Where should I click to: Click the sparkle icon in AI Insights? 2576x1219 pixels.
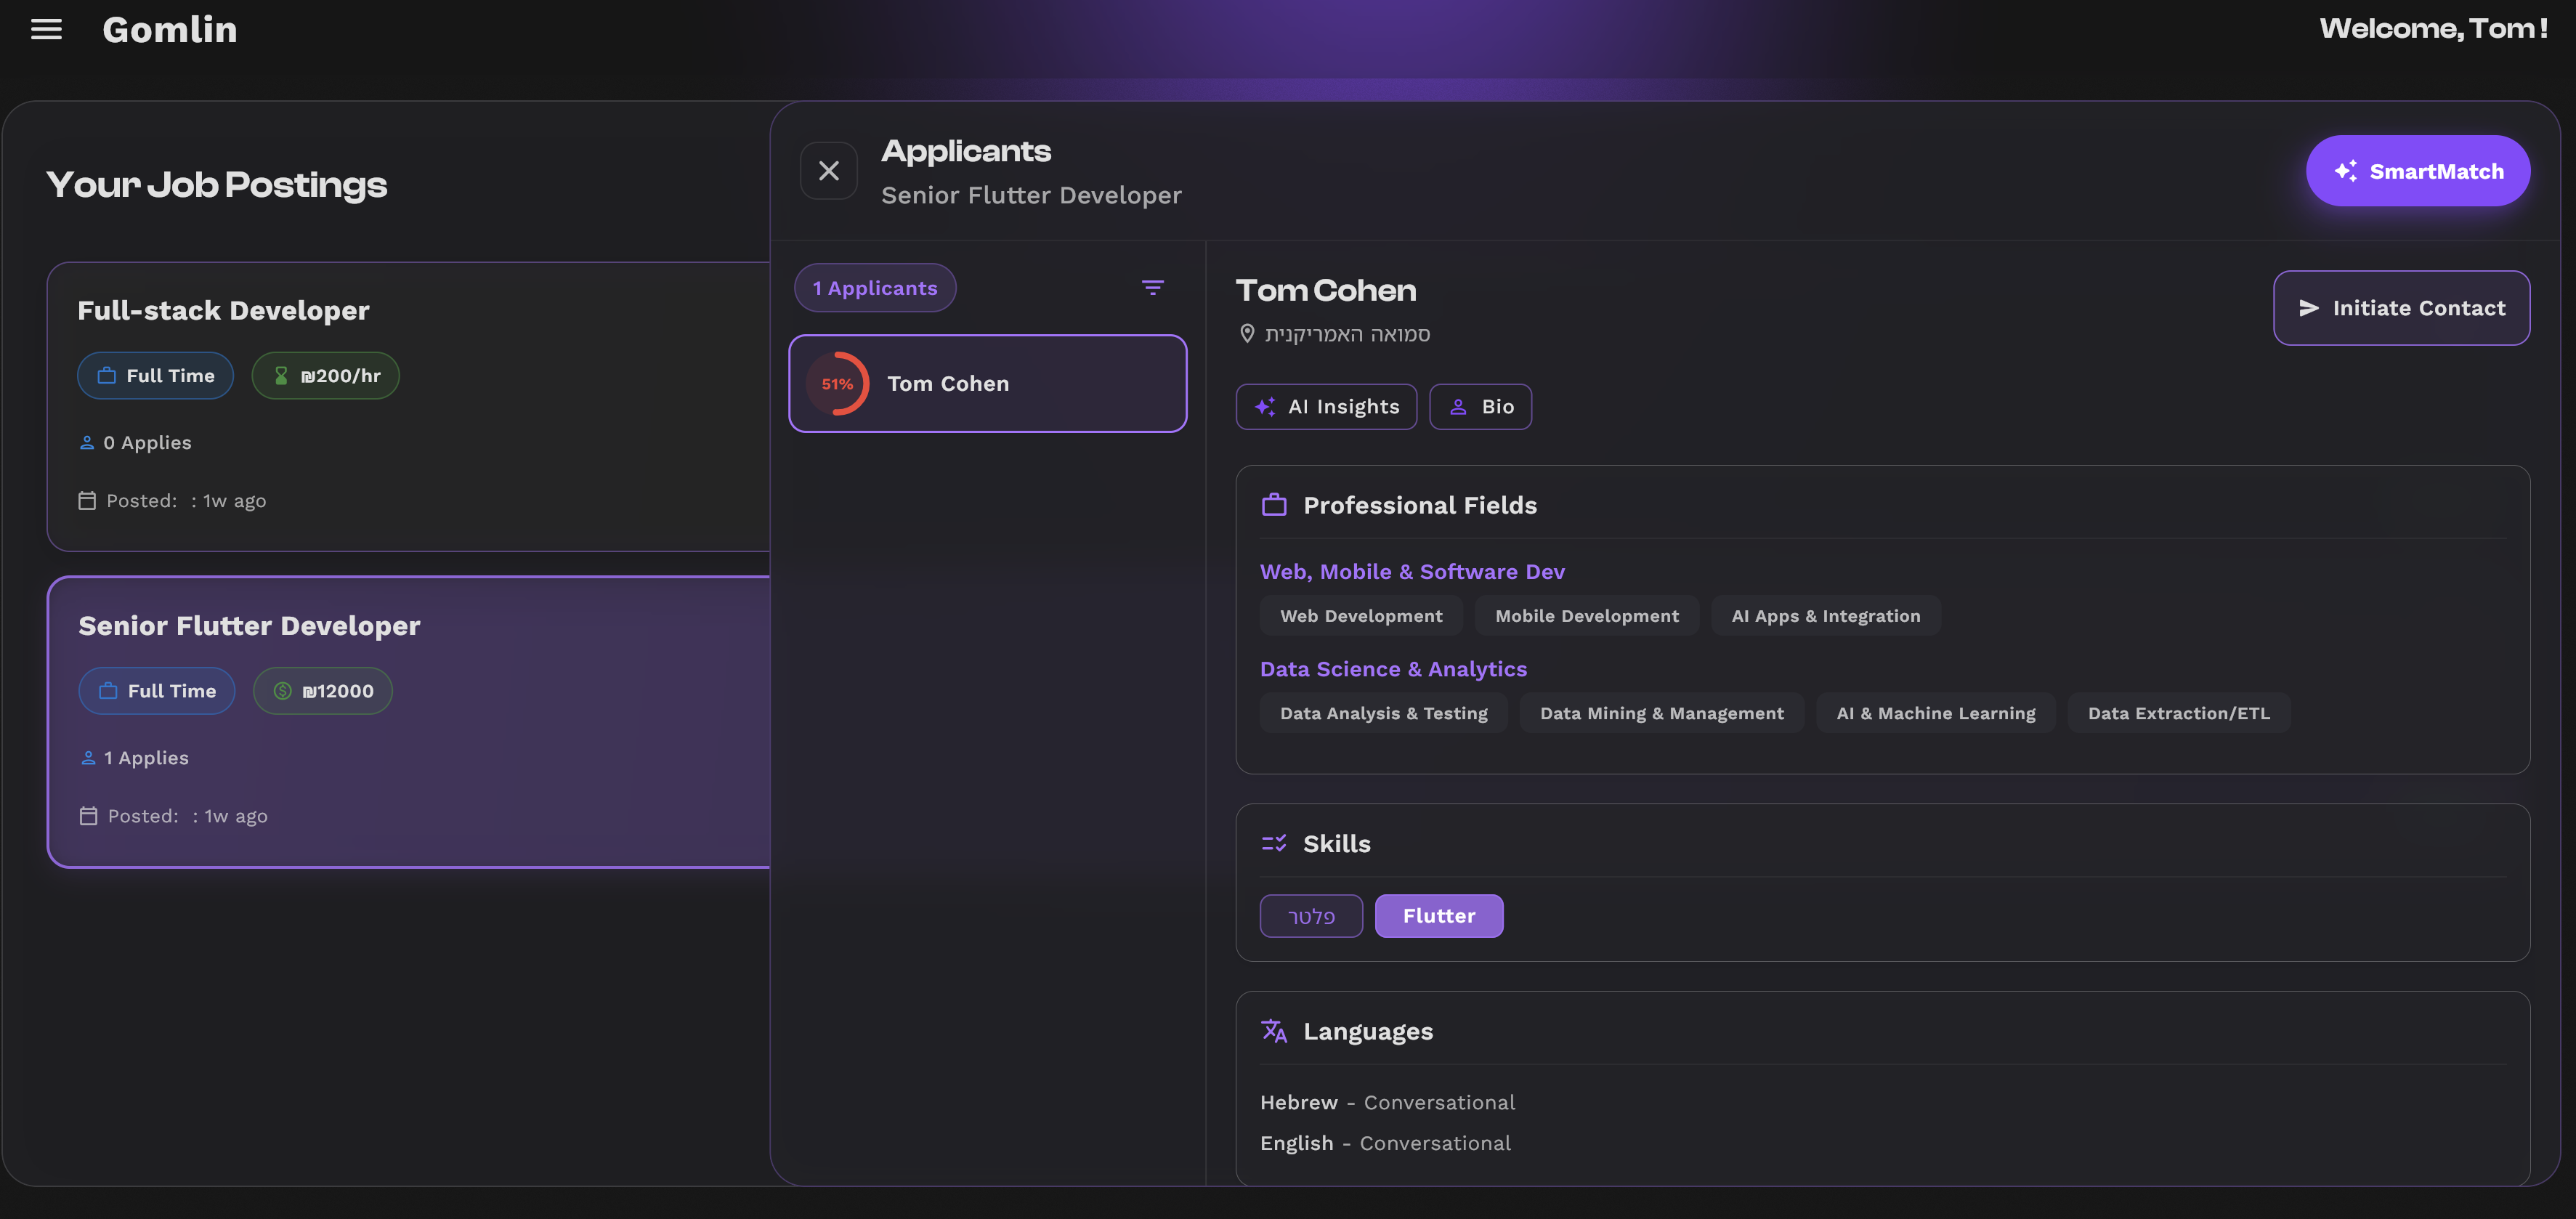[x=1265, y=407]
